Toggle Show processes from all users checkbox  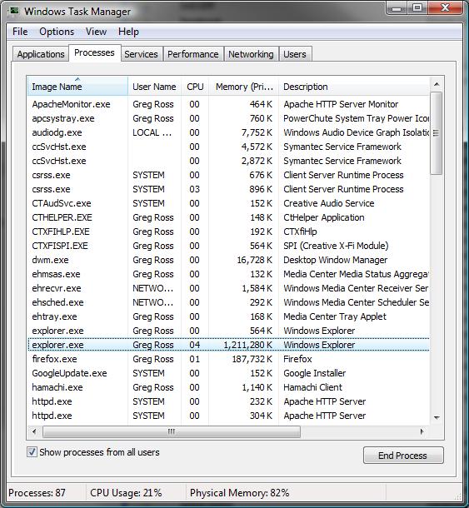tap(32, 452)
